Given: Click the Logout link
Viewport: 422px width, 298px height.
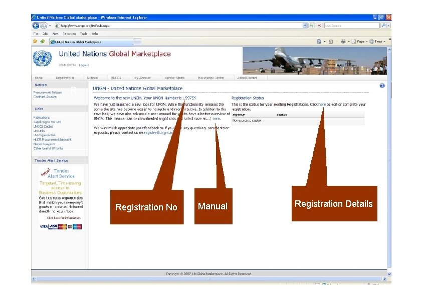Looking at the screenshot, I should point(84,65).
